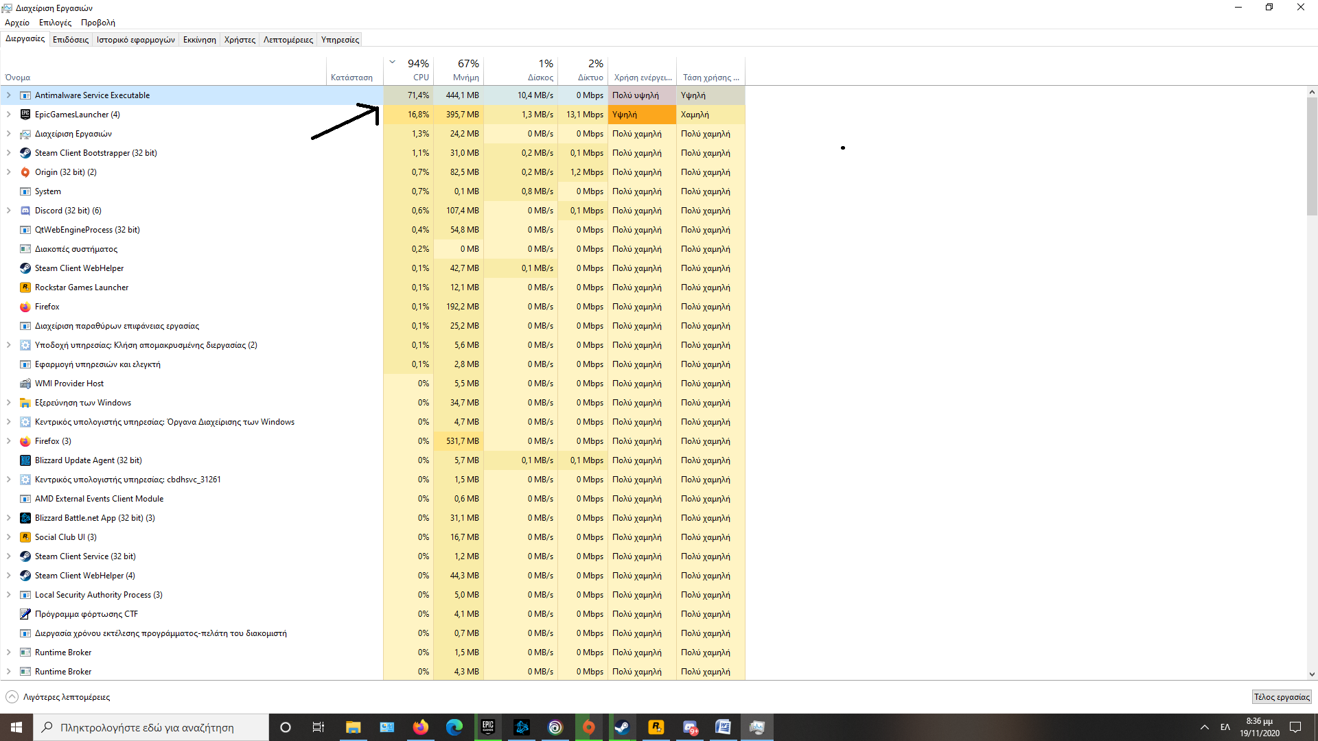This screenshot has height=741, width=1318.
Task: Expand the Discord (32 bit) (6) group
Action: click(9, 211)
